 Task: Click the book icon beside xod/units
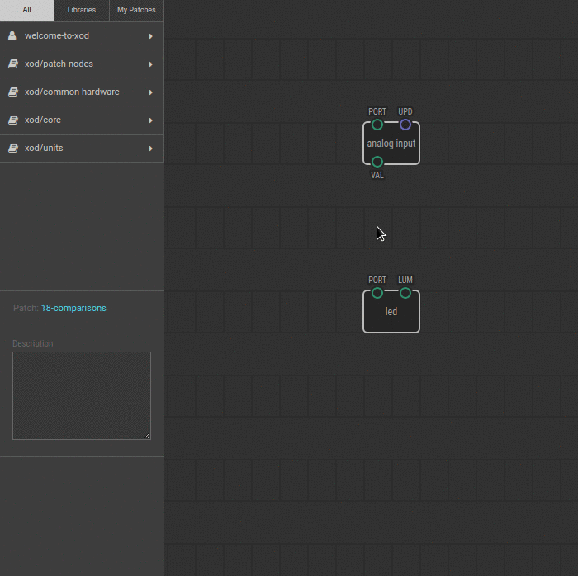(x=12, y=149)
